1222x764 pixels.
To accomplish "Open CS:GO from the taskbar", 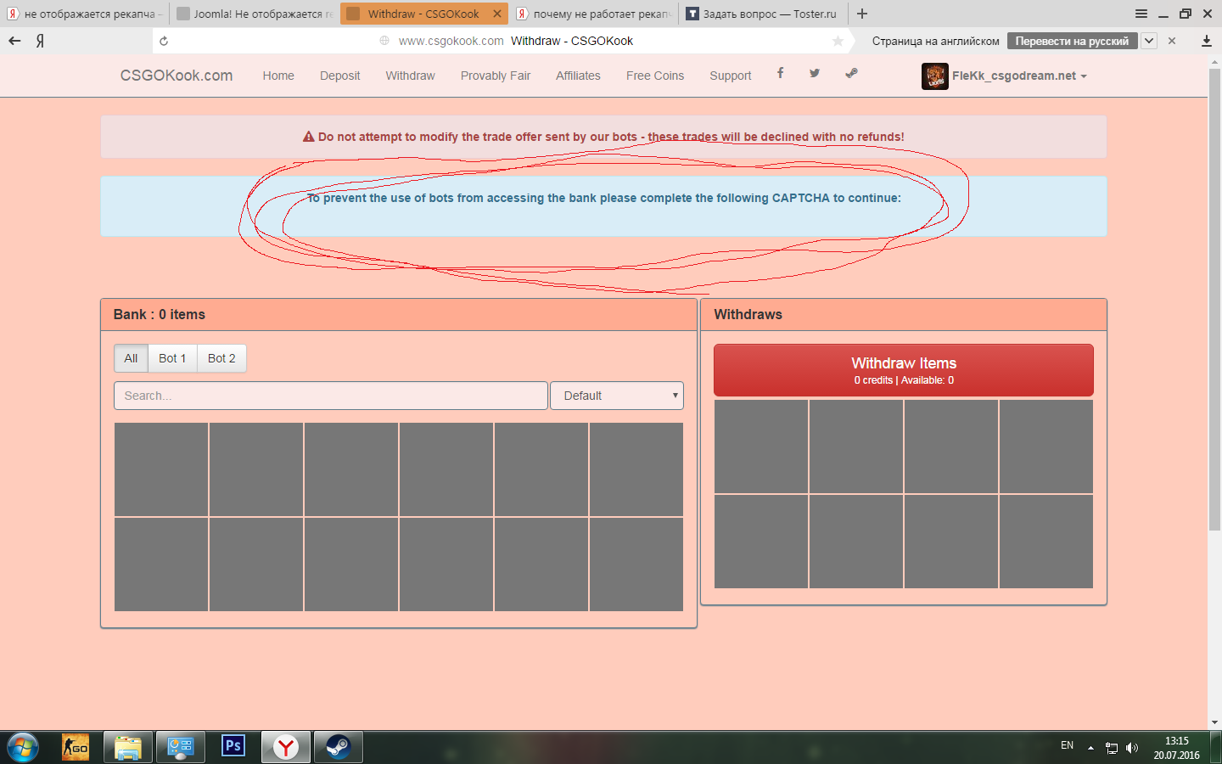I will point(76,747).
